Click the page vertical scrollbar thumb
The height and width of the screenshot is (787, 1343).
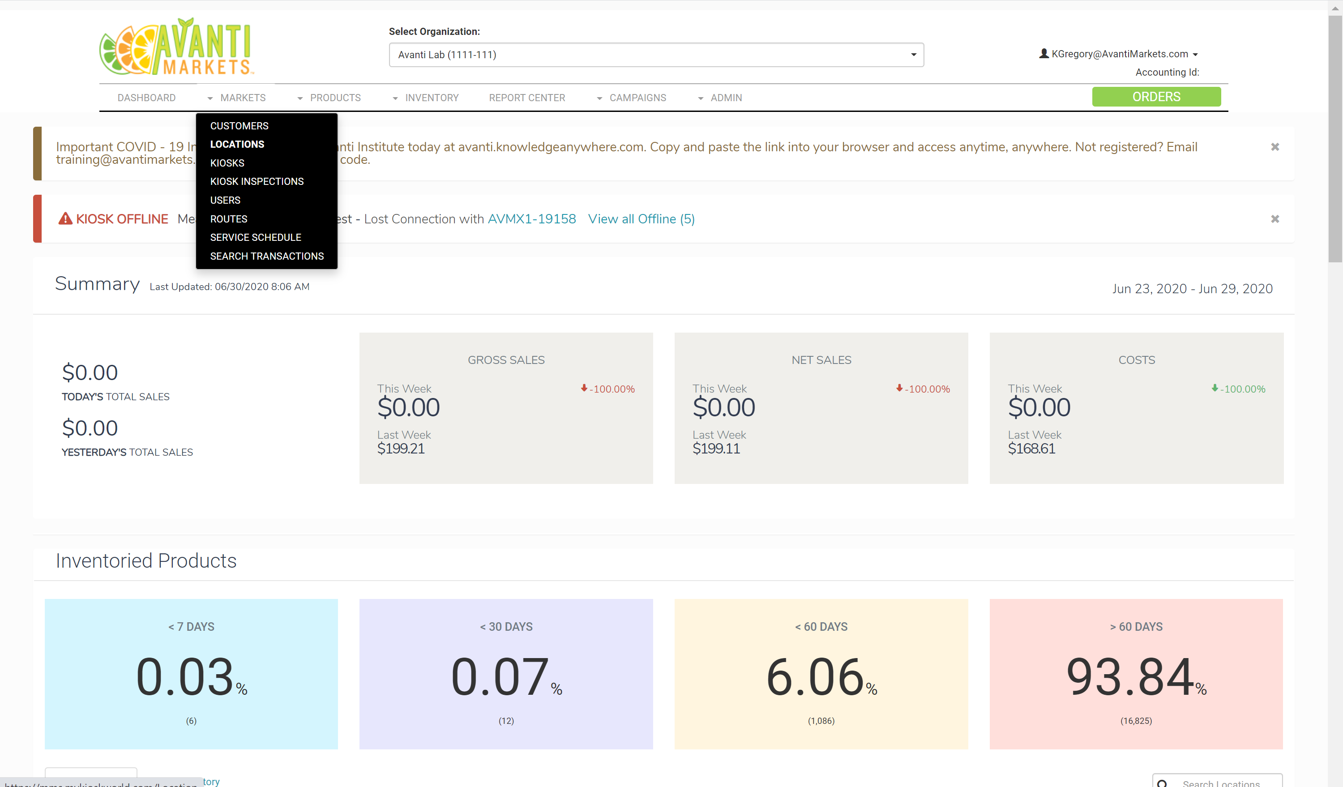pyautogui.click(x=1335, y=138)
